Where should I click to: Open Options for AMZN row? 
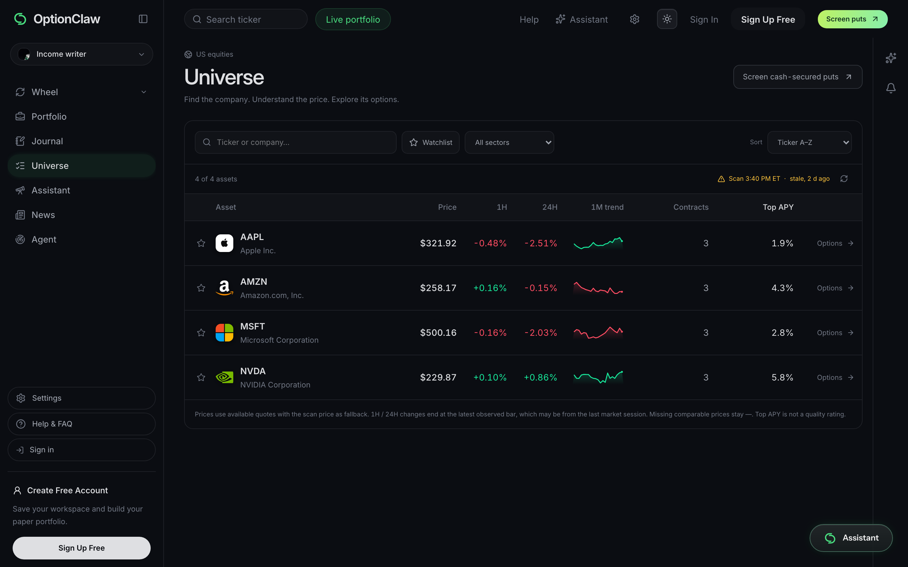835,288
